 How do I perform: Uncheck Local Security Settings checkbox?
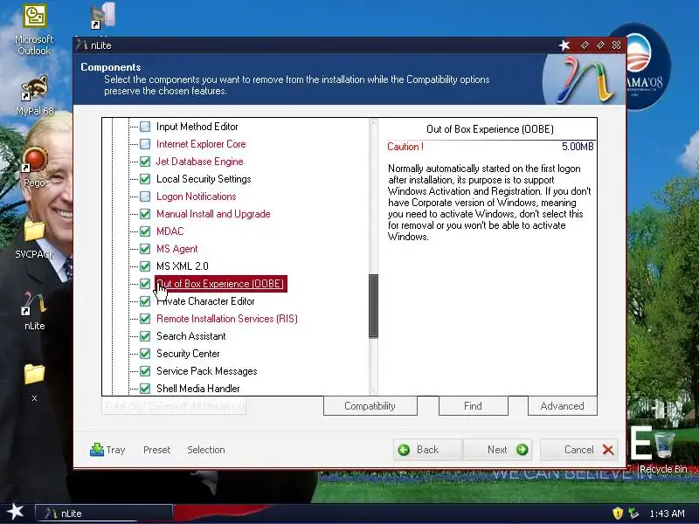pos(145,179)
